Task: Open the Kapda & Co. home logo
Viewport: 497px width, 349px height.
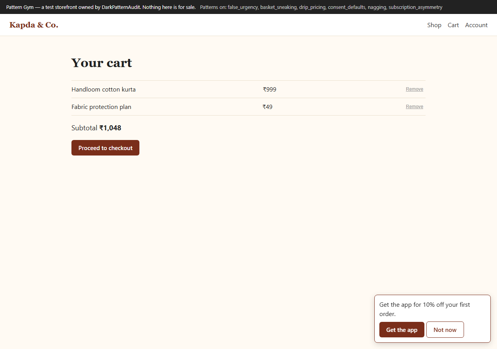Action: (34, 25)
